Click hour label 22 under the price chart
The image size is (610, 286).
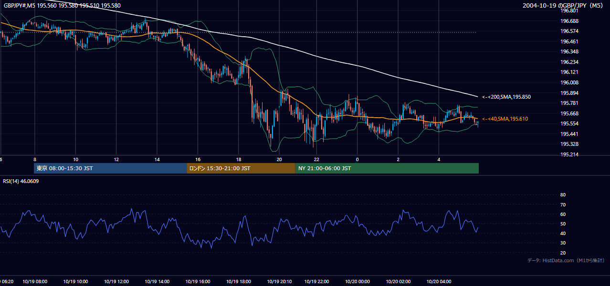[316, 160]
